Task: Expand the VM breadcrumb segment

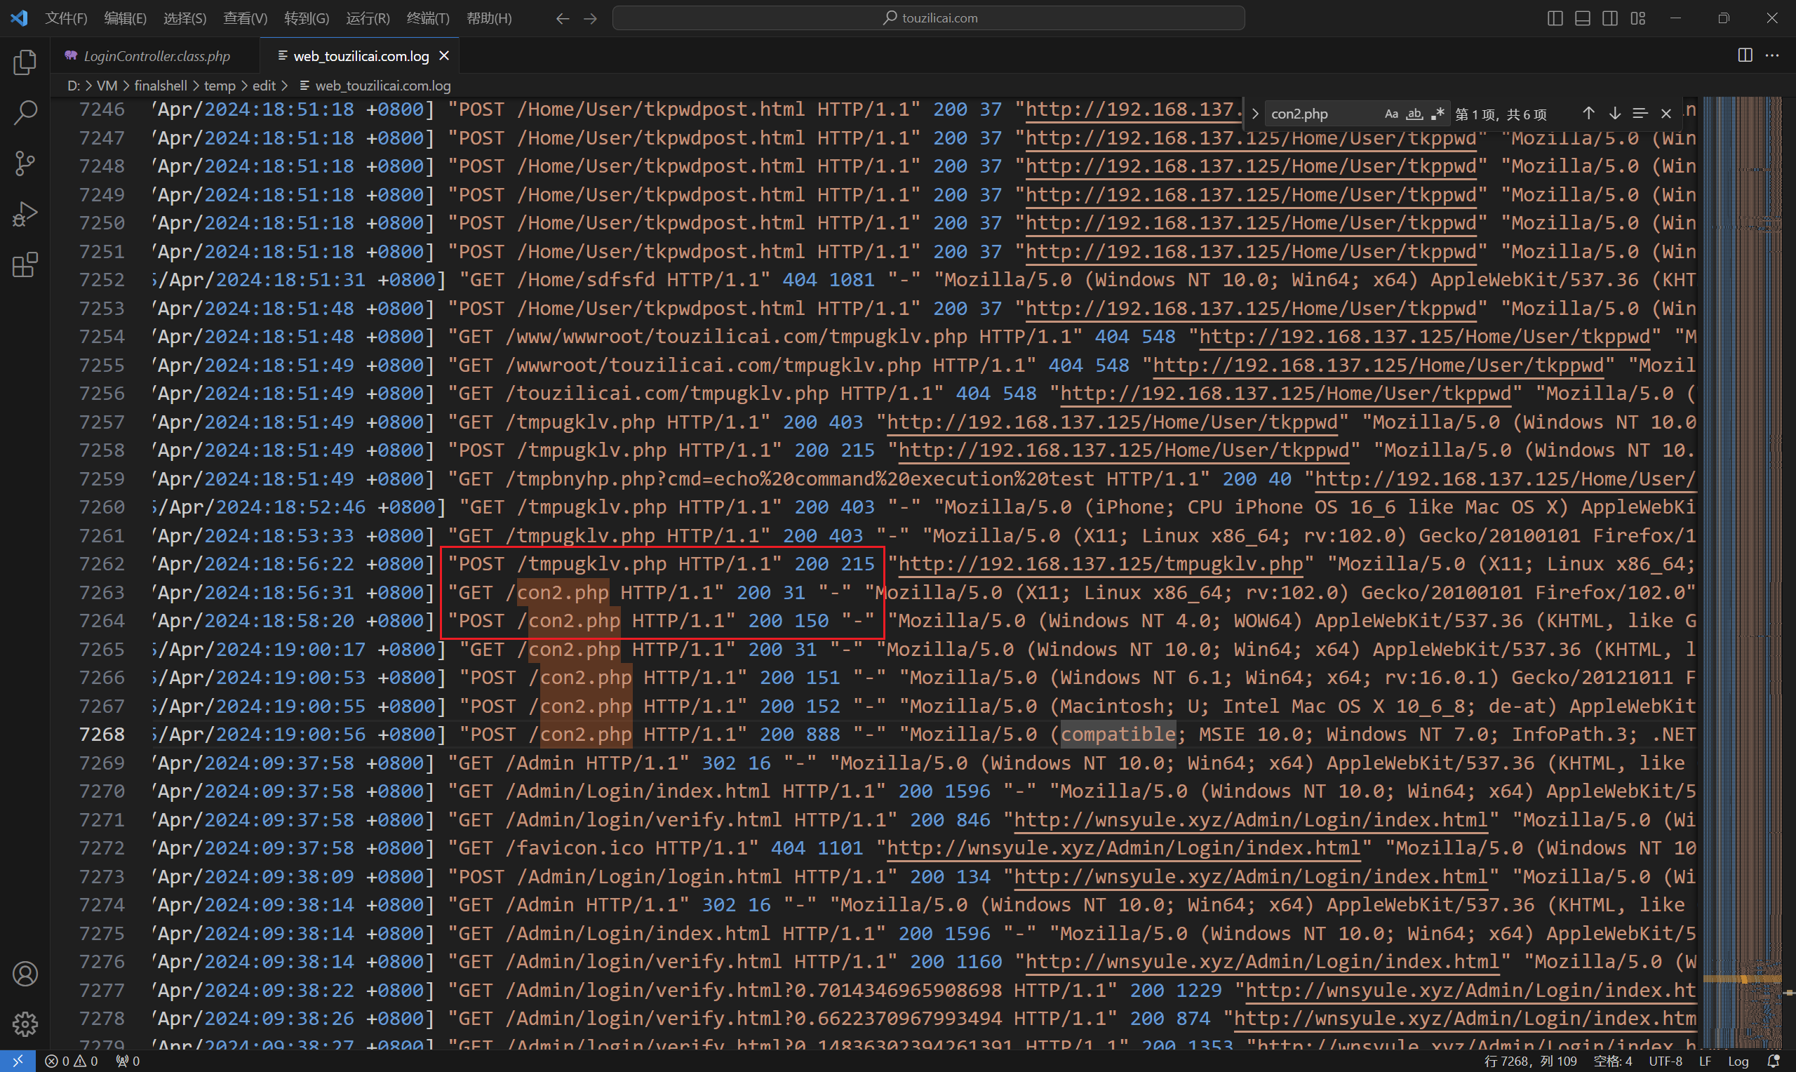Action: pyautogui.click(x=107, y=86)
